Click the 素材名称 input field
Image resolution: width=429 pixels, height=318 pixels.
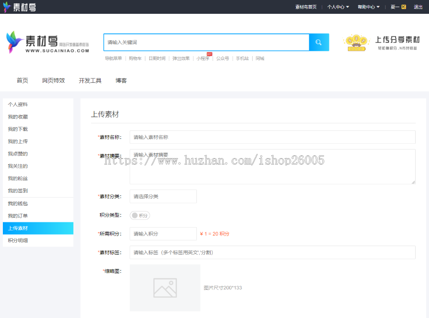[x=272, y=137]
